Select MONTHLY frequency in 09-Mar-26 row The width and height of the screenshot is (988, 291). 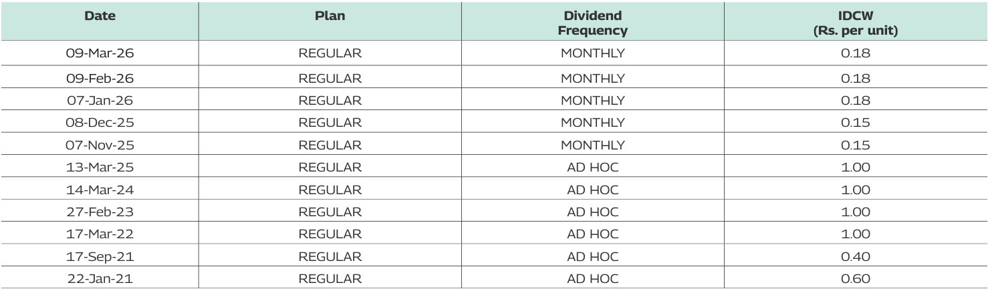click(x=592, y=54)
